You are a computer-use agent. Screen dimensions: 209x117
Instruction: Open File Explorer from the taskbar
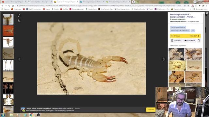click(11, 115)
